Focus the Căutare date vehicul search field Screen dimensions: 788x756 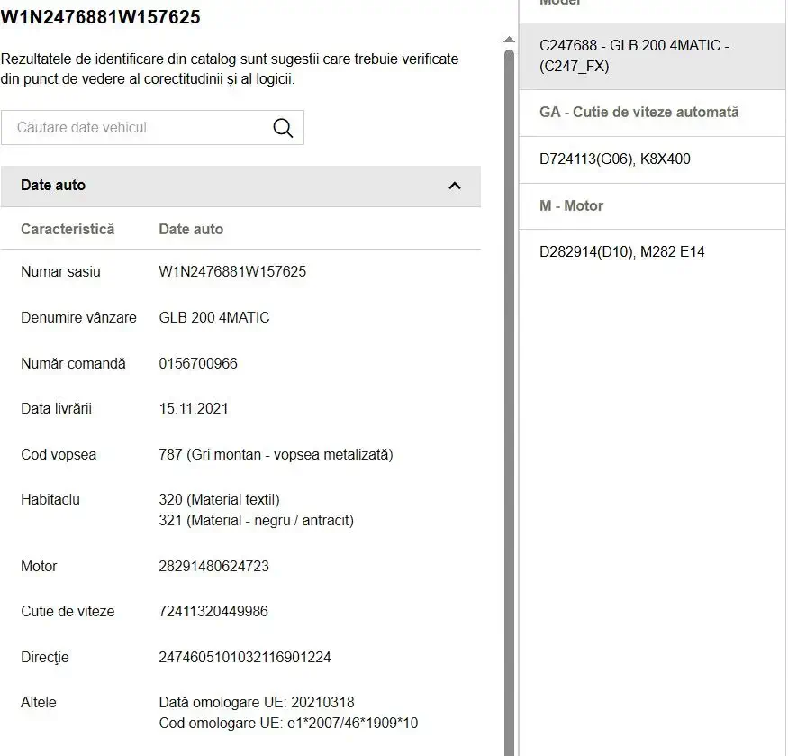click(x=152, y=128)
